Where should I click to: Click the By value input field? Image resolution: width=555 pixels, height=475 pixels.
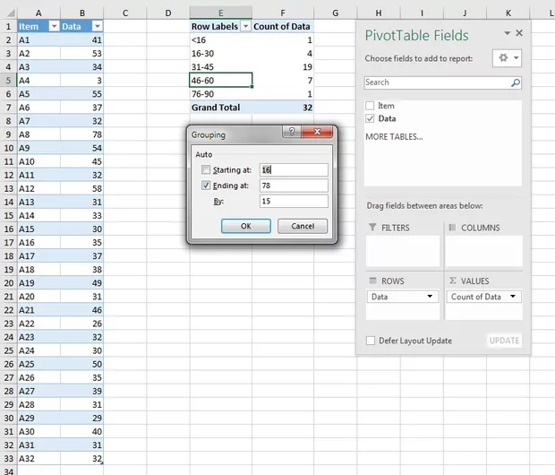[x=293, y=202]
